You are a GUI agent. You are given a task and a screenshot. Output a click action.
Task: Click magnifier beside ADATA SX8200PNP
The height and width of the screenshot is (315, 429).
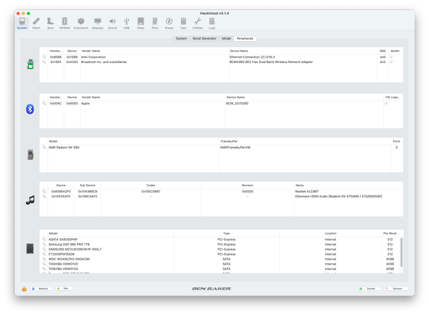[44, 239]
